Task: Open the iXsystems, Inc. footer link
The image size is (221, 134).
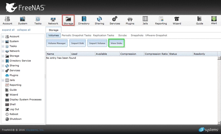Action: pos(35,130)
